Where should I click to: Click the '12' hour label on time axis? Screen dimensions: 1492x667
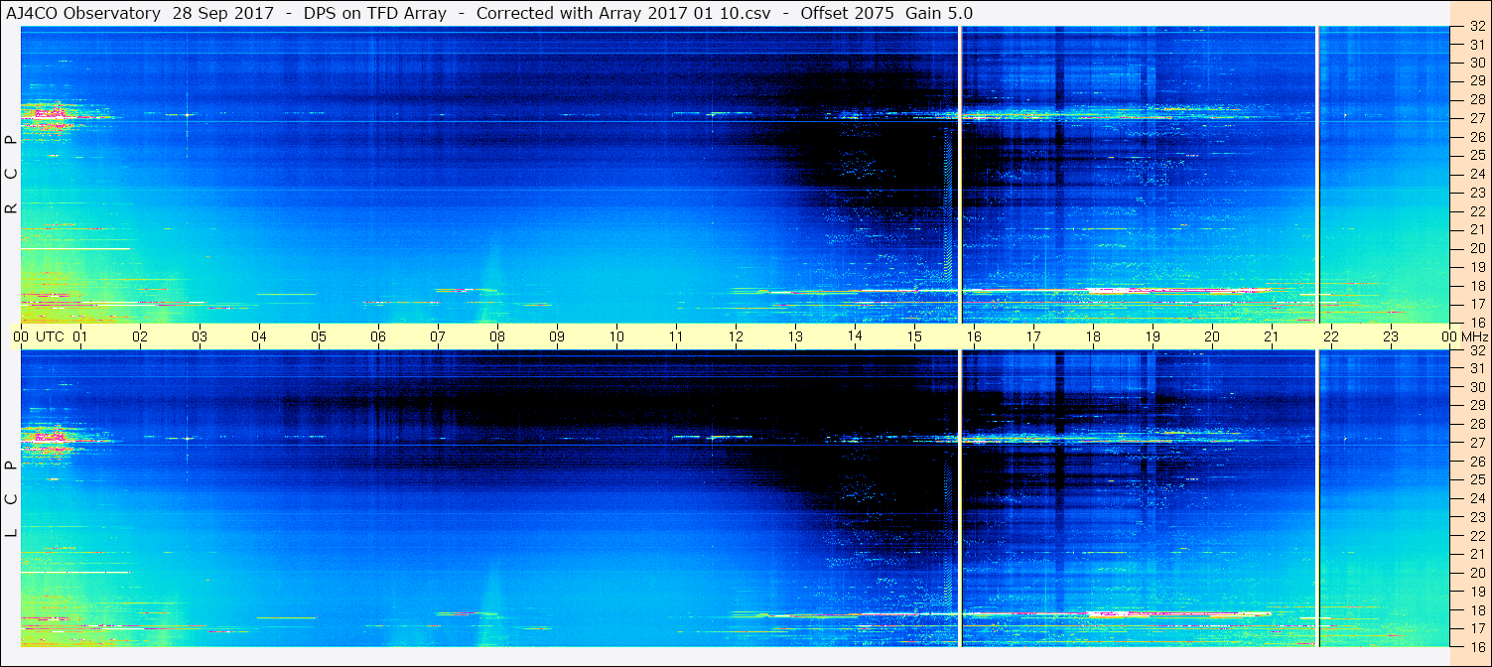(736, 336)
